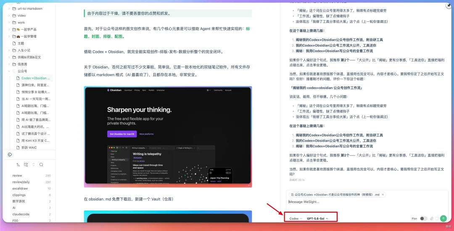Send message with green arrow button

point(443,218)
